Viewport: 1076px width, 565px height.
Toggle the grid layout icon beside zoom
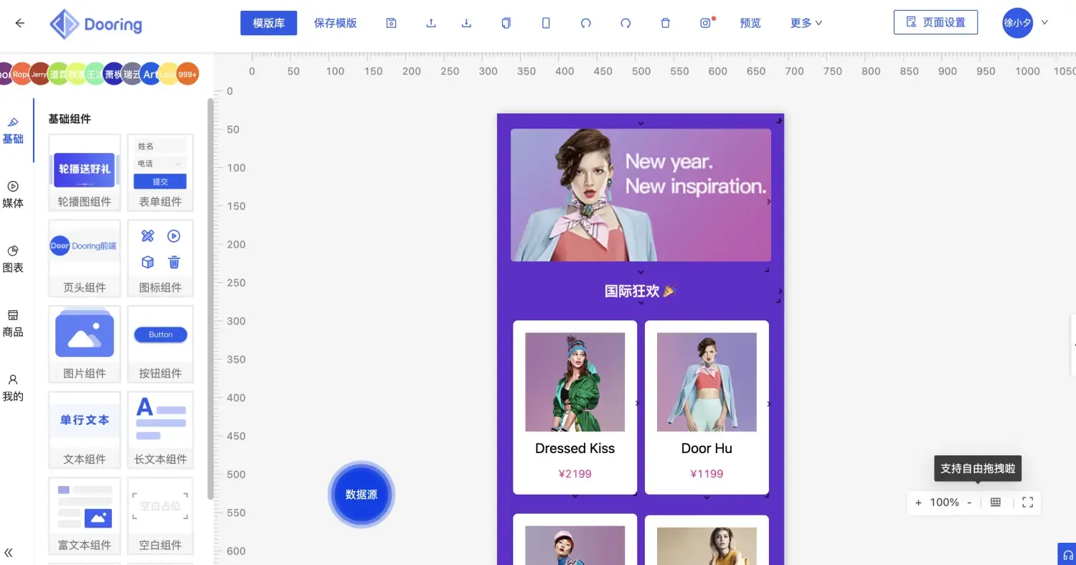tap(996, 503)
